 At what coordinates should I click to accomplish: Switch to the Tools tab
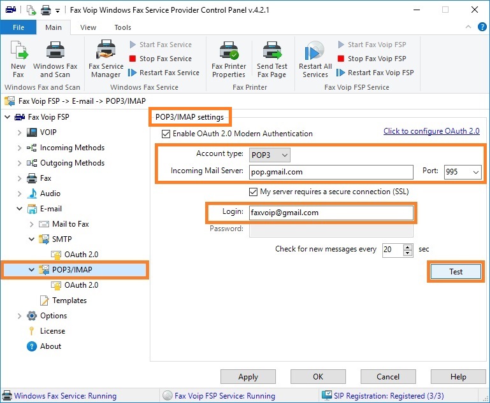[122, 27]
